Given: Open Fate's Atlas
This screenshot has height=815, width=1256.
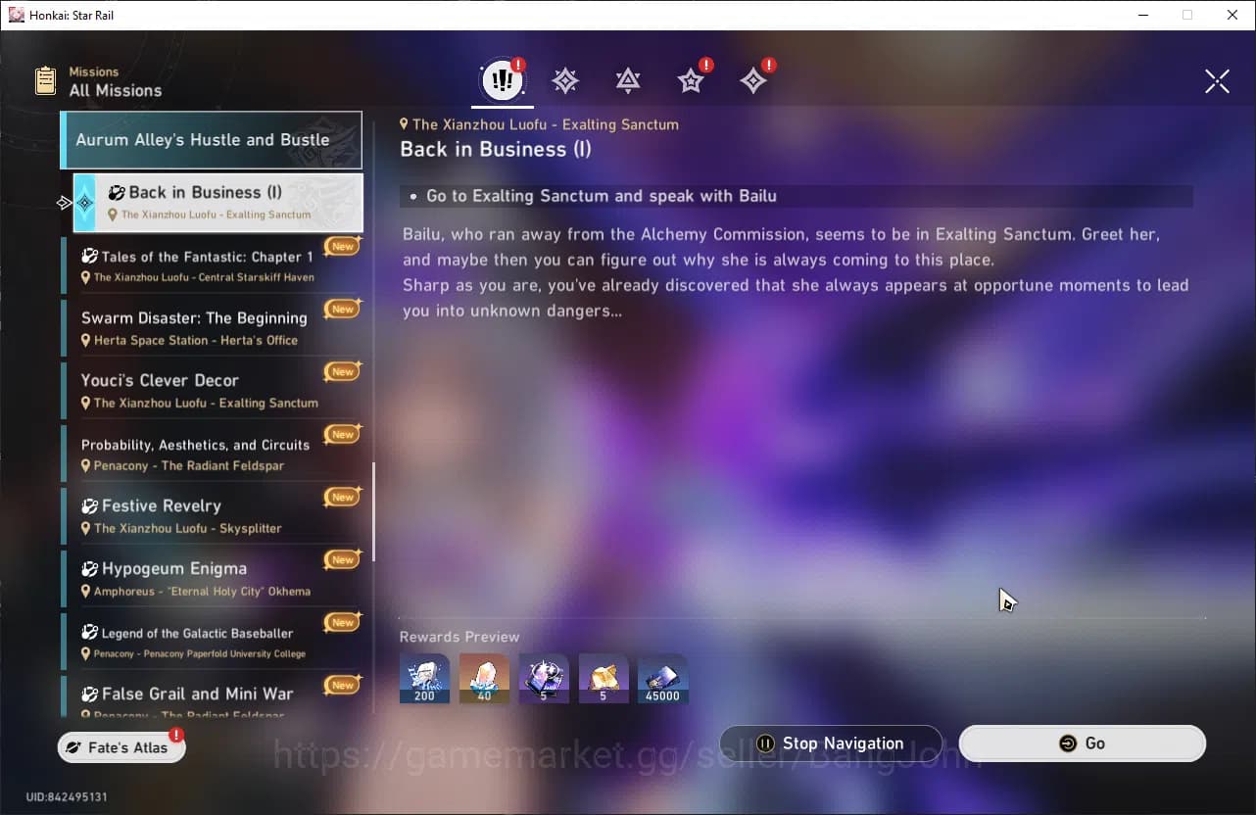Looking at the screenshot, I should click(121, 747).
